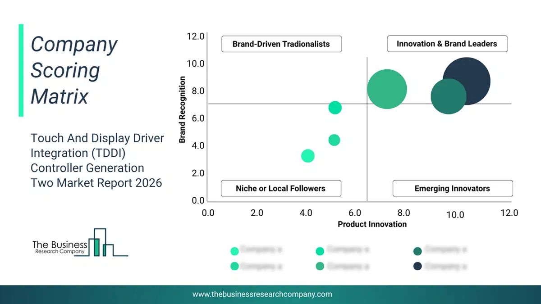Select the Brand-Driven Tradionalists quadrant label
The image size is (541, 304).
[x=281, y=44]
